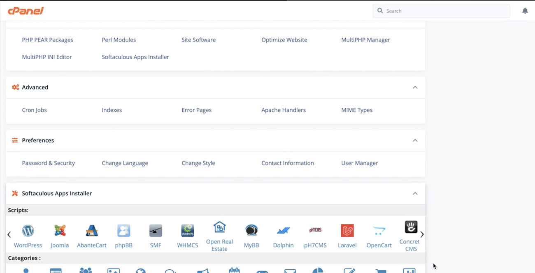Go to Indexes
The image size is (535, 273).
(x=112, y=110)
